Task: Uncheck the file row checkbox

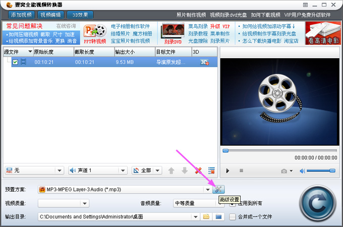Action: coord(15,62)
